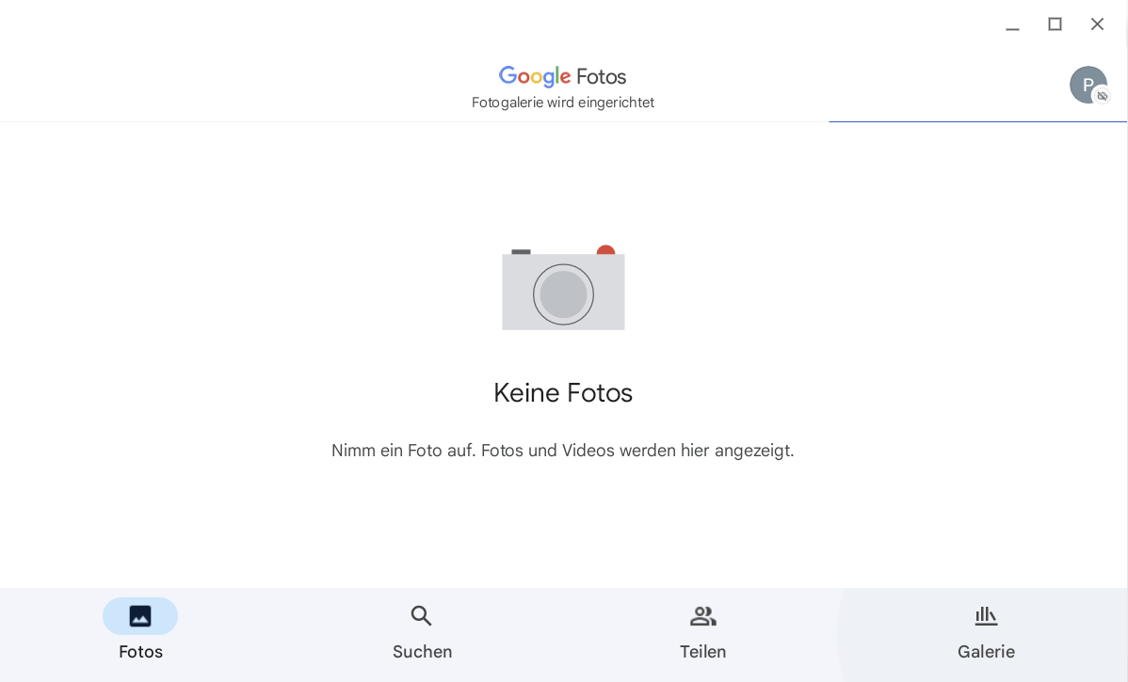Click the Teilen people icon
Viewport: 1128px width, 682px height.
(x=703, y=616)
